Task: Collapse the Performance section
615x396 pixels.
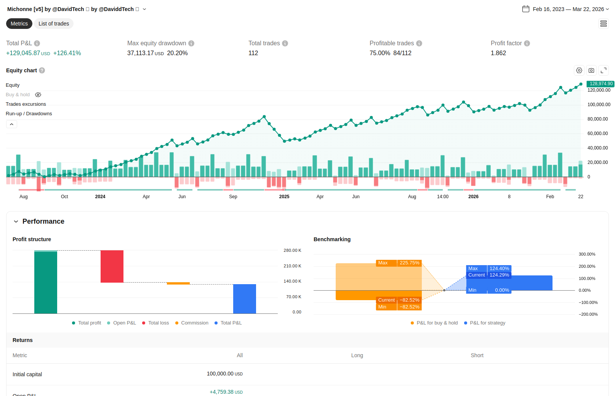Action: pyautogui.click(x=16, y=221)
